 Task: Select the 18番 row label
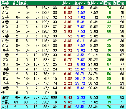(x=5, y=88)
